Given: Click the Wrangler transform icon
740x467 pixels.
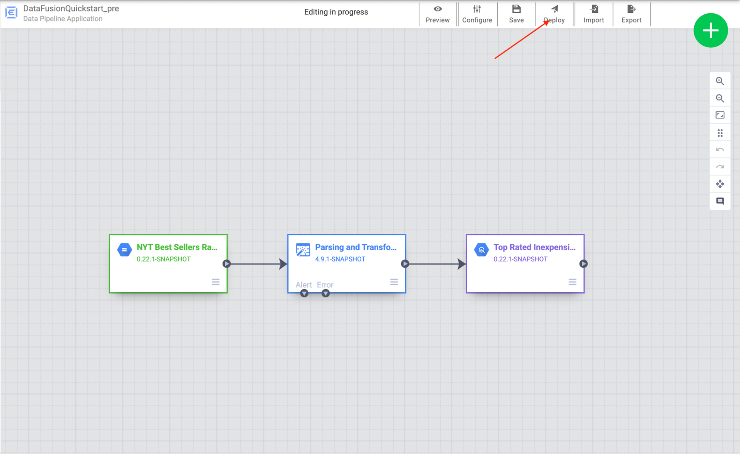Looking at the screenshot, I should [x=303, y=250].
